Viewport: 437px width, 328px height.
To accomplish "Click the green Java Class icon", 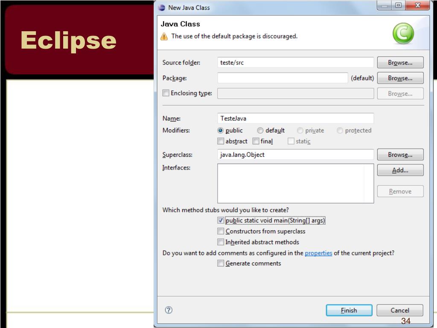I will pyautogui.click(x=403, y=33).
